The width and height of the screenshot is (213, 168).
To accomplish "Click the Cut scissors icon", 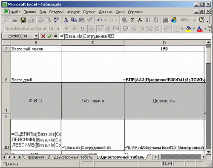I will pyautogui.click(x=66, y=20).
